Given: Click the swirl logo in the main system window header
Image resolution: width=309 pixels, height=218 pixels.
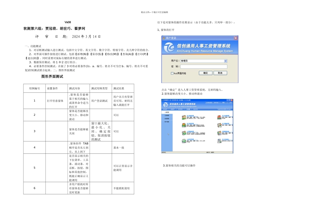Looking at the screenshot, I should [166, 105].
